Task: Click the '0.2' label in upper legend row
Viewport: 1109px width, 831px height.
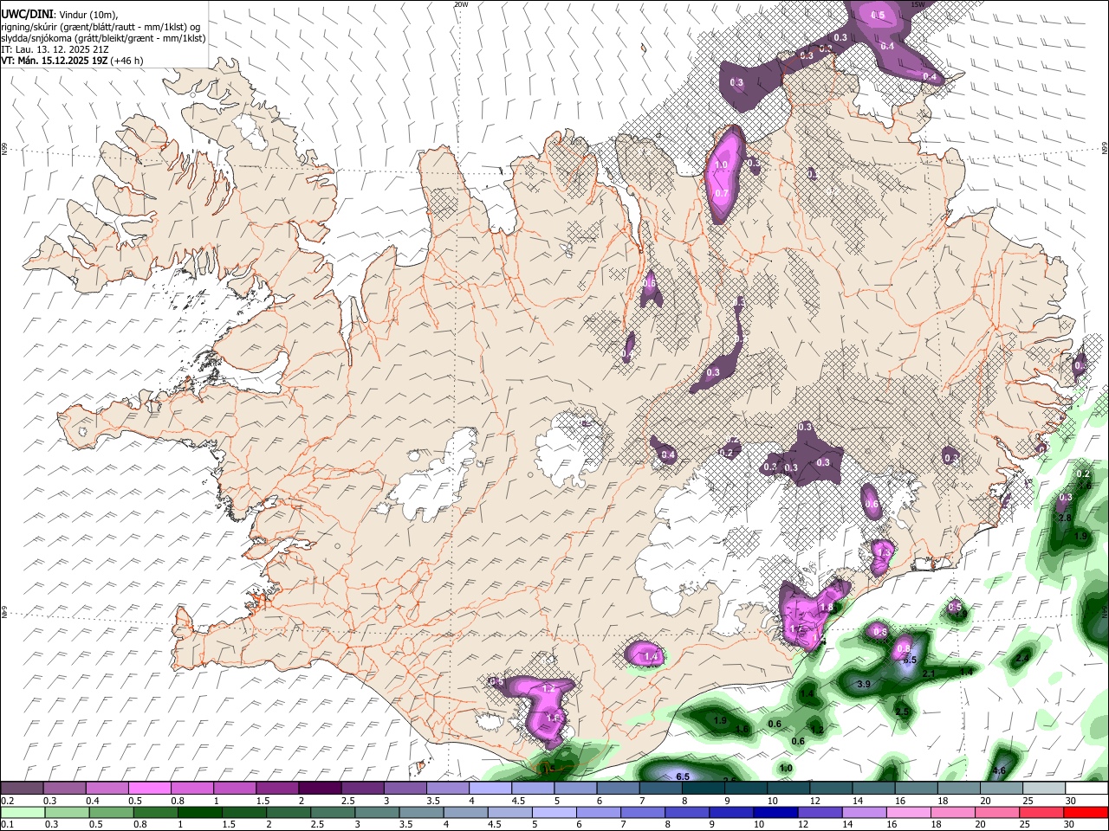Action: tap(8, 799)
